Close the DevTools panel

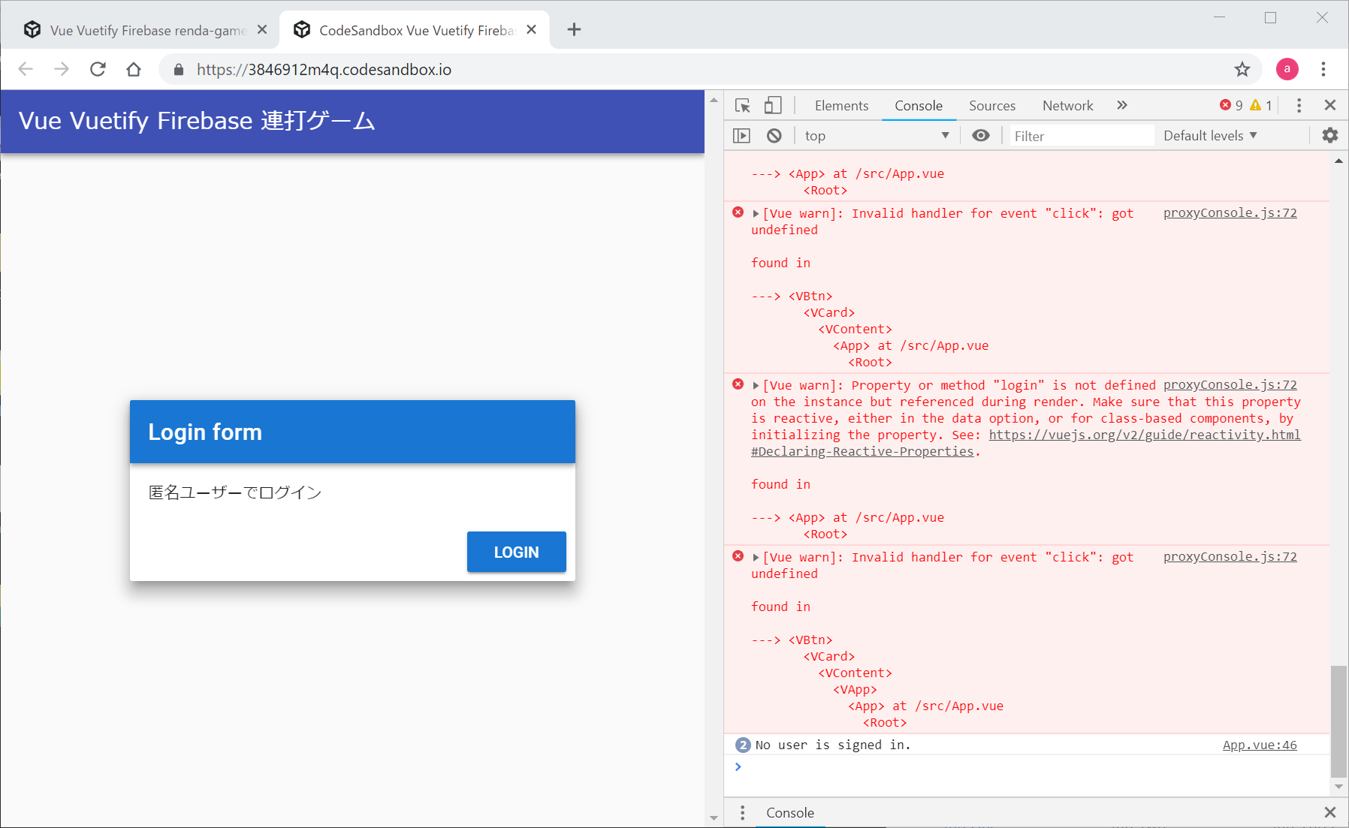(1329, 106)
